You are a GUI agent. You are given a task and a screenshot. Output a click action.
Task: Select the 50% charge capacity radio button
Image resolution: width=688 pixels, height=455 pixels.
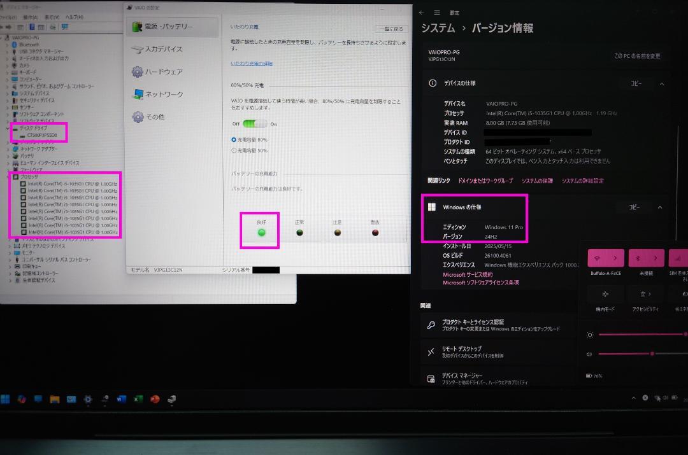pyautogui.click(x=234, y=150)
